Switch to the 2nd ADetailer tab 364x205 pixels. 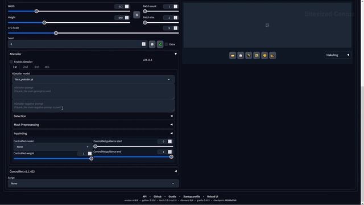(25, 67)
